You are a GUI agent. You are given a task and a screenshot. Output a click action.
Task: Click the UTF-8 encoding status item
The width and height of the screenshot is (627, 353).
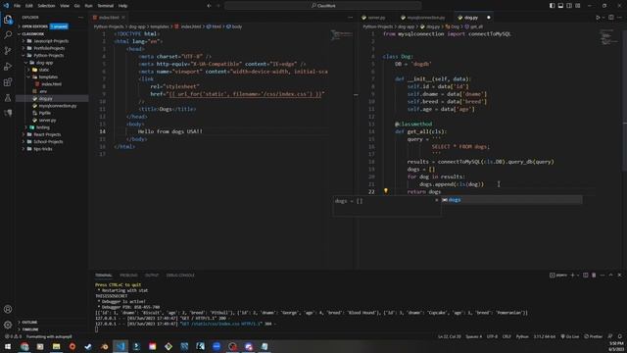point(492,336)
